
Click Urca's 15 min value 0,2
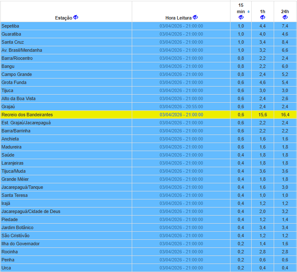pyautogui.click(x=241, y=268)
